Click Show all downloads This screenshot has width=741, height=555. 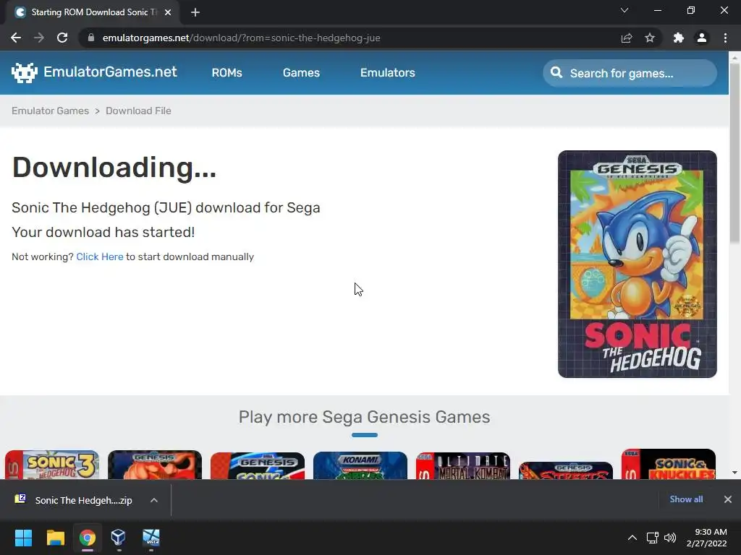pyautogui.click(x=686, y=499)
